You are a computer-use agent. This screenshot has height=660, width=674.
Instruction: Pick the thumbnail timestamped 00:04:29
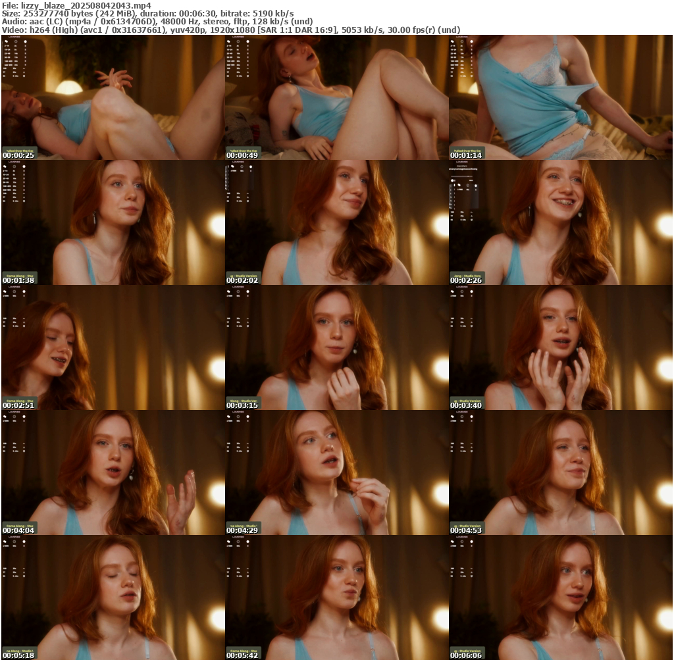click(337, 472)
